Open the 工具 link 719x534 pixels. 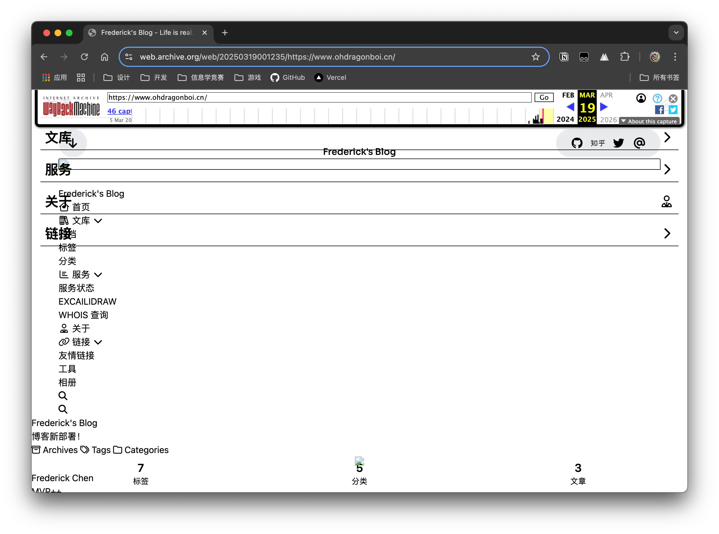(67, 369)
